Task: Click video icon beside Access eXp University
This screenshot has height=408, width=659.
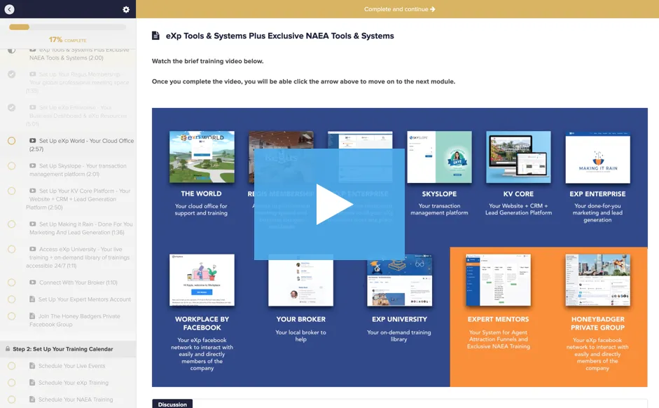Action: pyautogui.click(x=32, y=249)
